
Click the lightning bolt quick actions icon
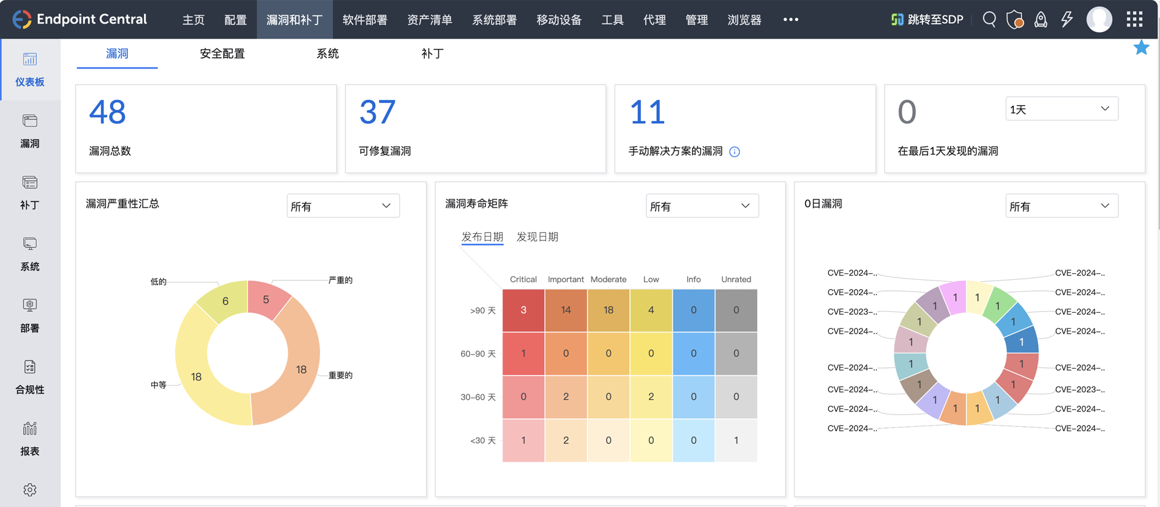click(1067, 20)
